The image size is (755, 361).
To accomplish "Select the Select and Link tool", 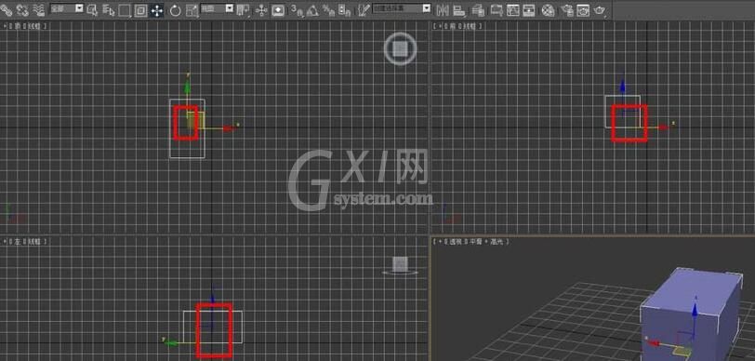I will 6,9.
